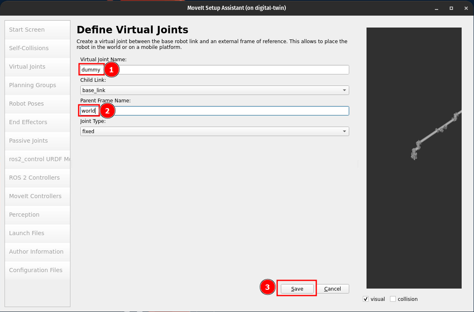Open the Configuration Files step
474x312 pixels.
pos(36,270)
